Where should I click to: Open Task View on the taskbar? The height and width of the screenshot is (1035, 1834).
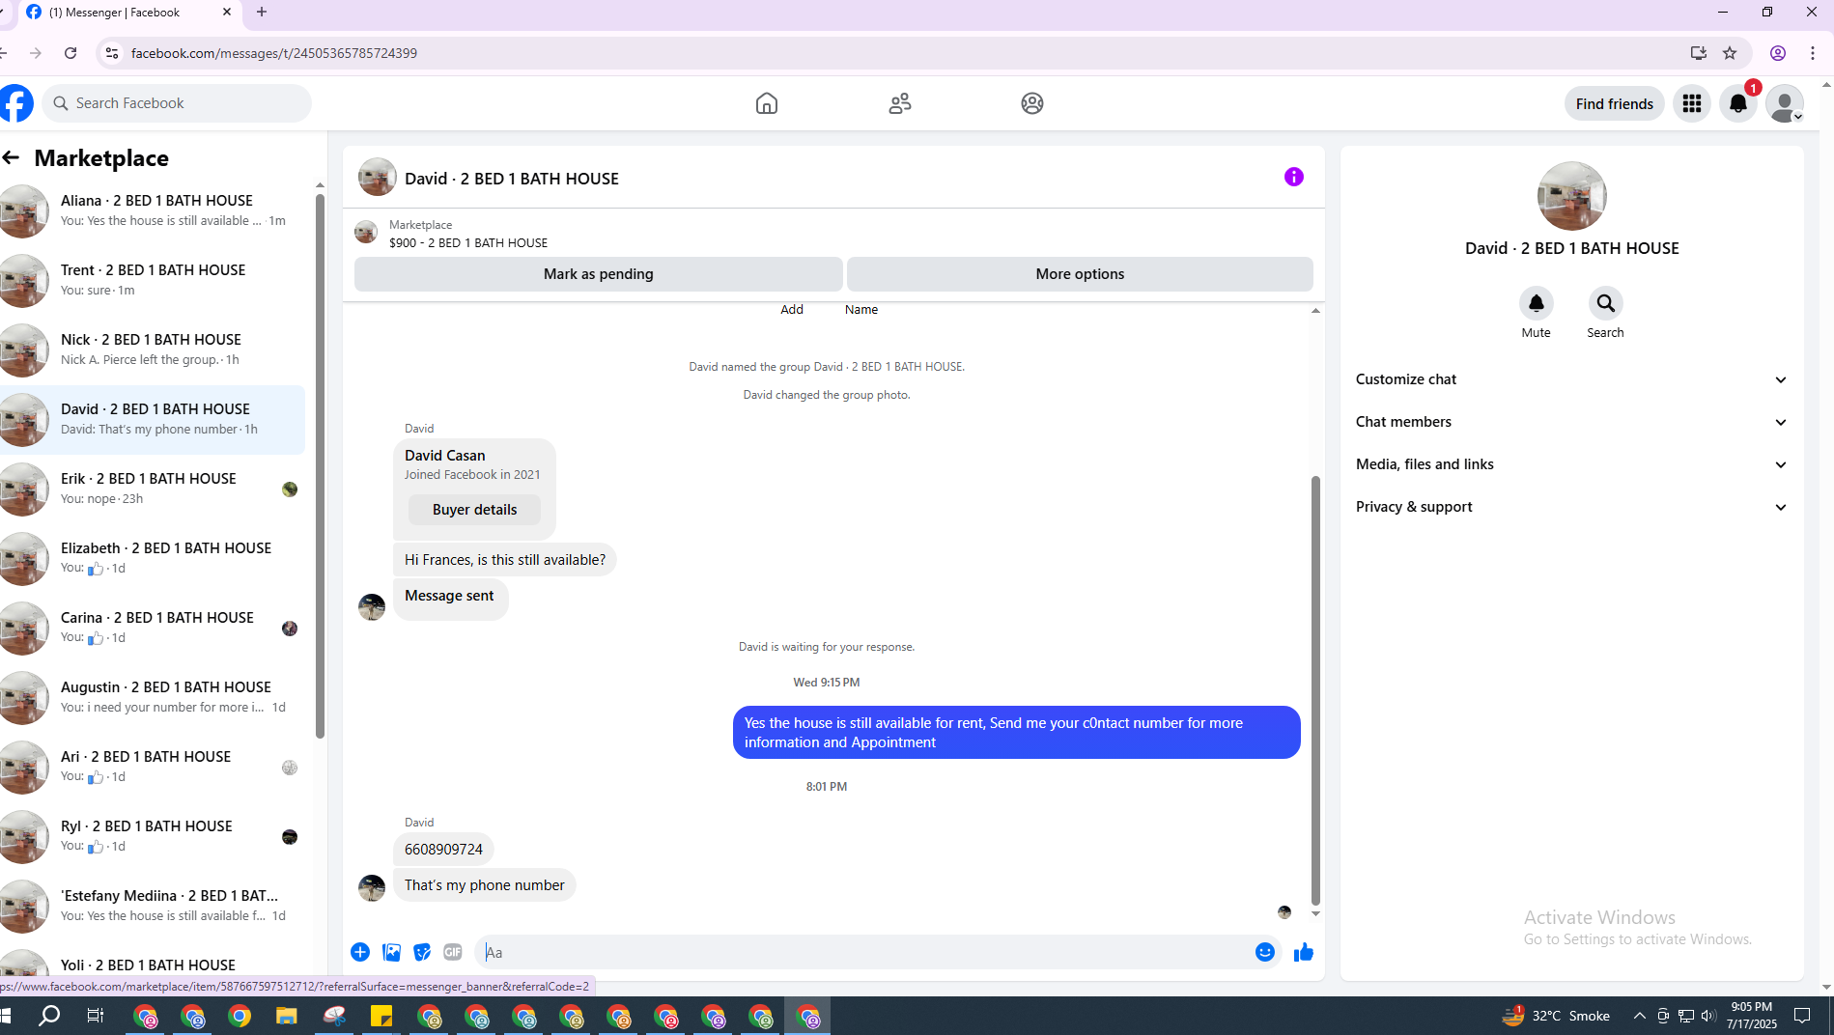pyautogui.click(x=96, y=1016)
